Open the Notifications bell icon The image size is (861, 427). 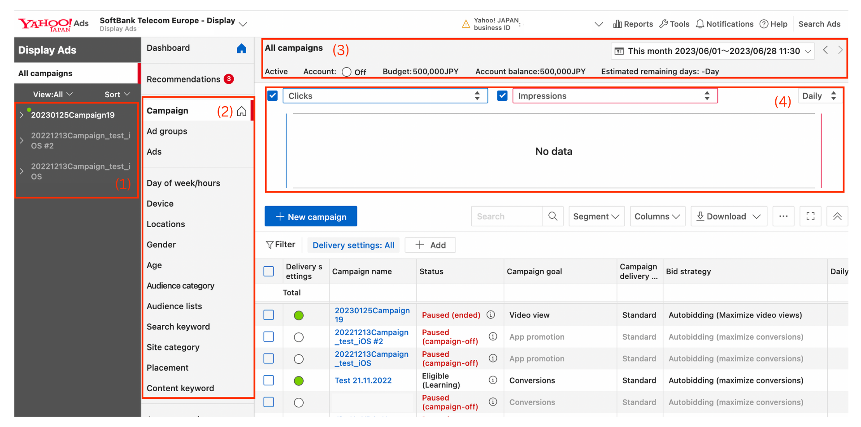(x=700, y=24)
